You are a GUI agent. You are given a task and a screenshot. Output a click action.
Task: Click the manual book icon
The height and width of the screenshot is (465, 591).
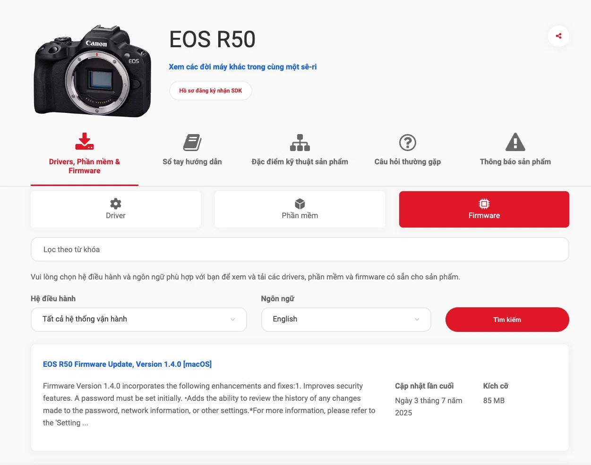[x=192, y=143]
